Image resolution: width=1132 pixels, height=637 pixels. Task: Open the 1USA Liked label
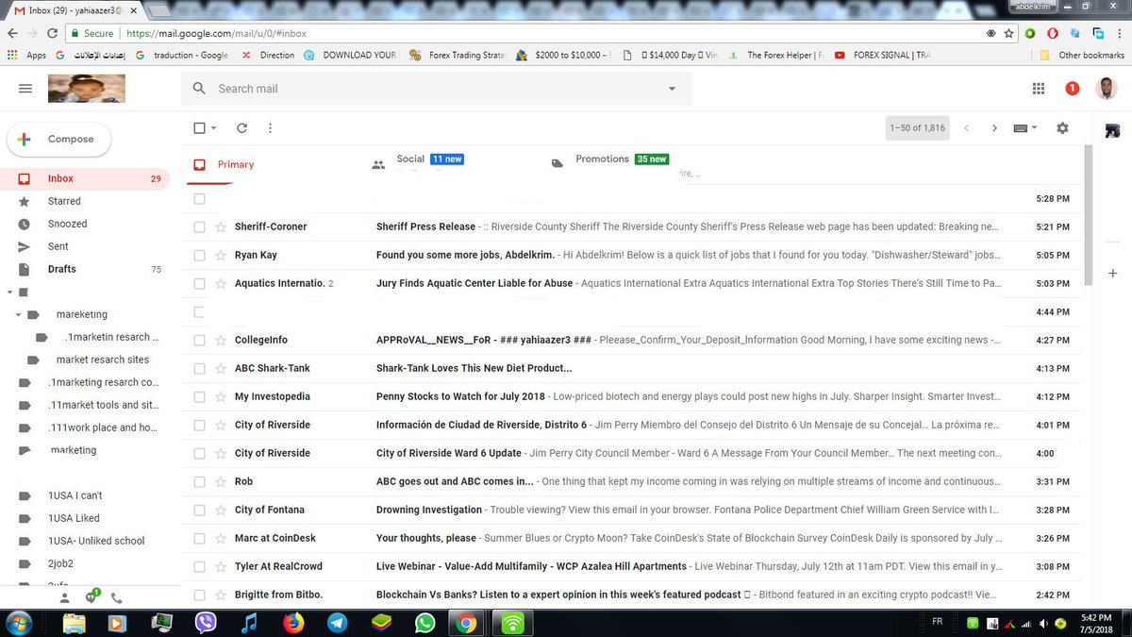click(x=74, y=518)
